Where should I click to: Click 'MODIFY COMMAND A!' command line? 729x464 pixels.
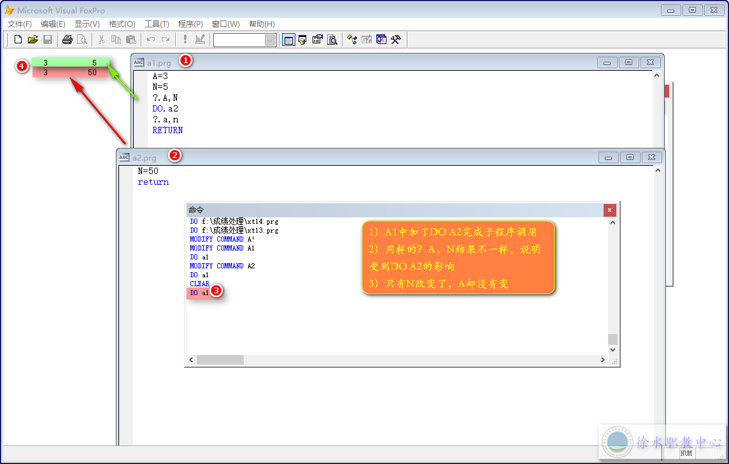(222, 239)
